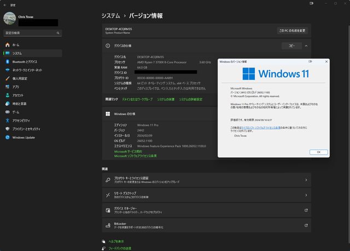The width and height of the screenshot is (350, 251).
Task: Open Windows Update in sidebar
Action: point(24,138)
